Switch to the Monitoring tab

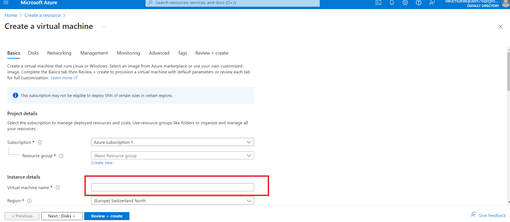point(128,53)
